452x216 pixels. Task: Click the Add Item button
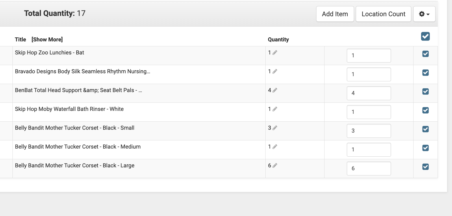(335, 14)
